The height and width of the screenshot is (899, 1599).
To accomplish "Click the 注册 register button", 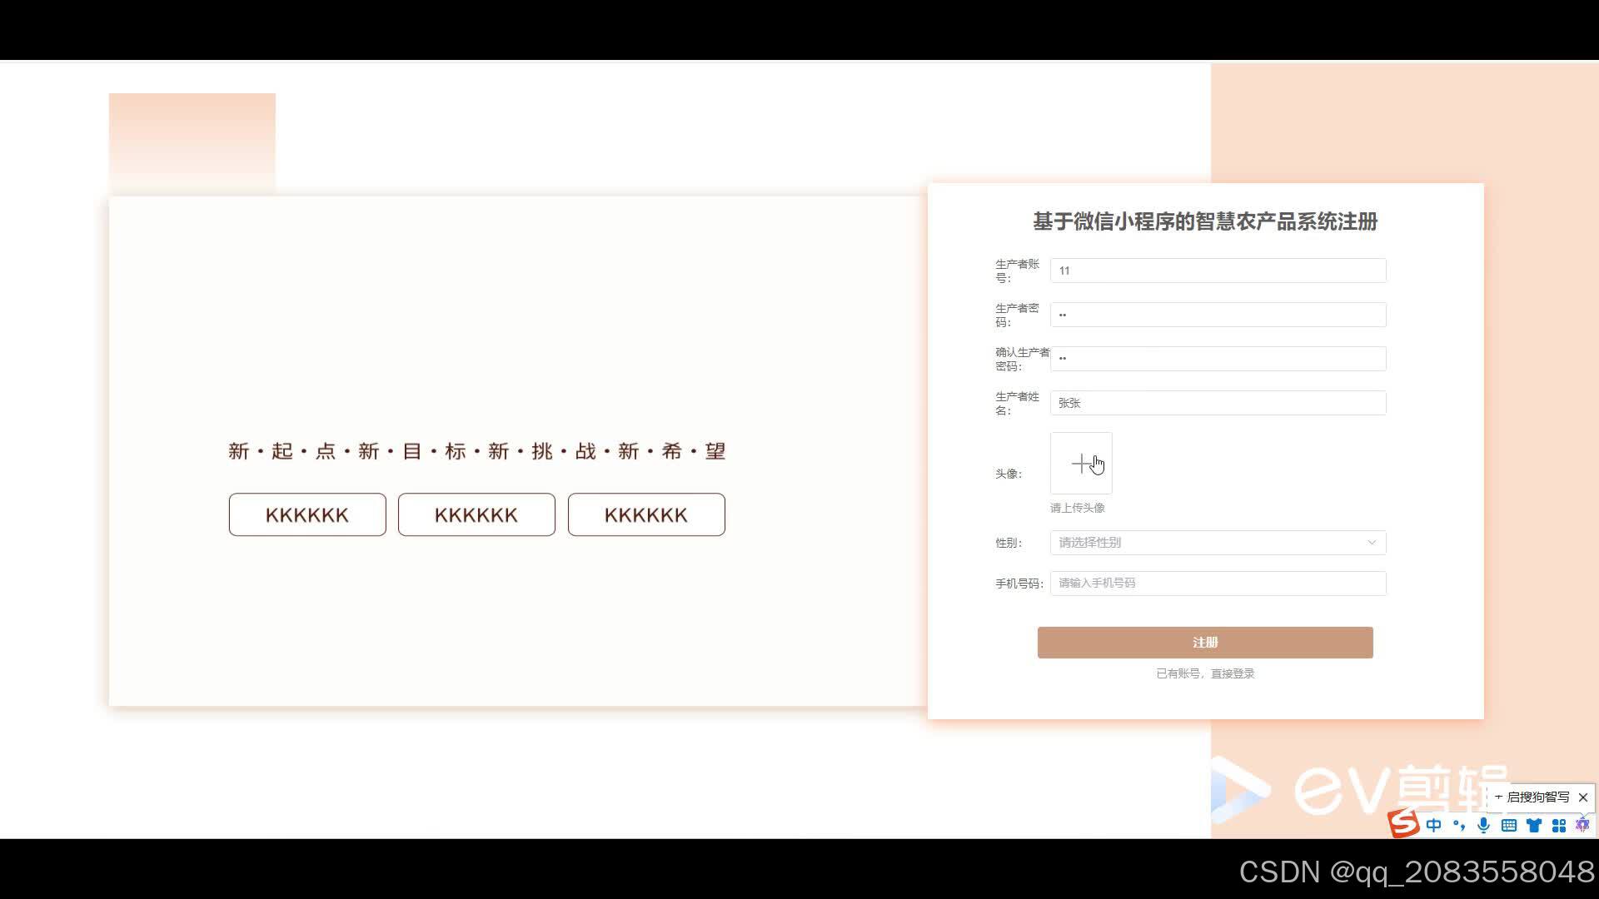I will coord(1205,643).
